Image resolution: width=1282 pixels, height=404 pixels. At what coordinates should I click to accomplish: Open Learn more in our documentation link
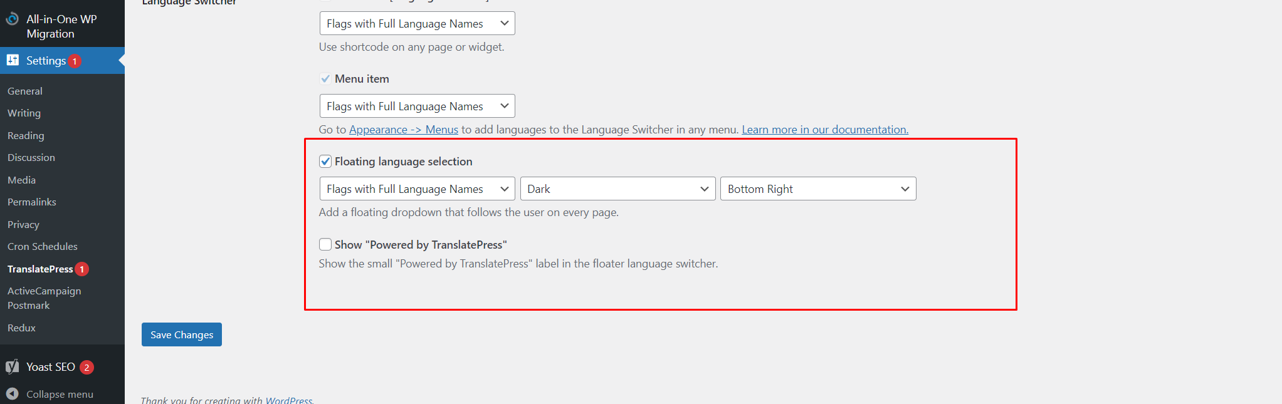(x=825, y=130)
